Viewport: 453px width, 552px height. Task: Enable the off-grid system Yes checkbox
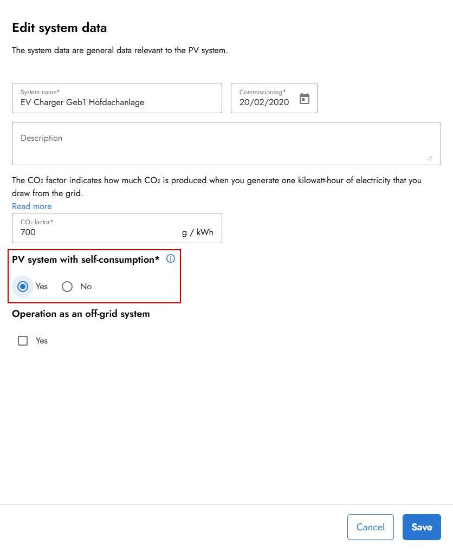[x=23, y=341]
